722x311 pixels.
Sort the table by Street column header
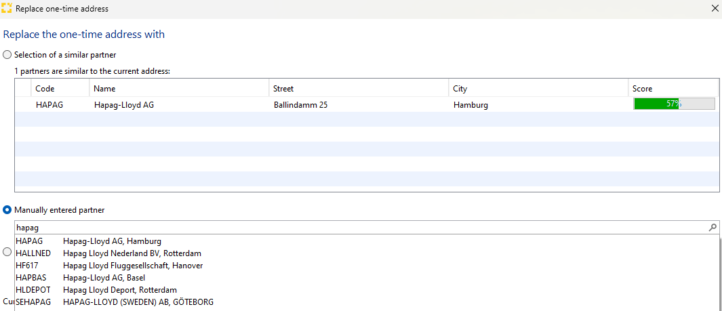pyautogui.click(x=359, y=88)
